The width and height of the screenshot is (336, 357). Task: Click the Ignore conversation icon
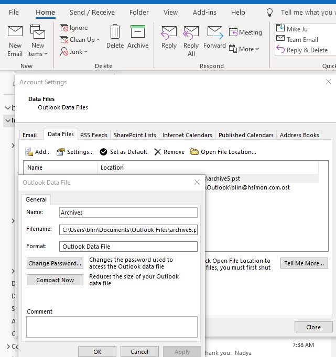coord(64,28)
